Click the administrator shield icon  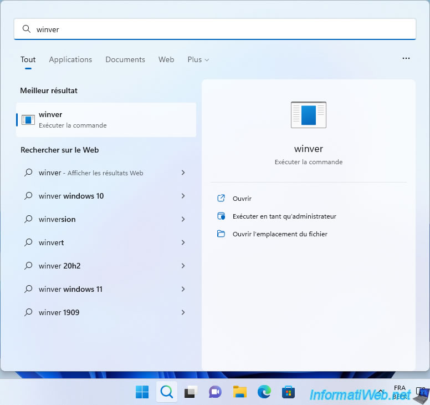[x=221, y=216]
